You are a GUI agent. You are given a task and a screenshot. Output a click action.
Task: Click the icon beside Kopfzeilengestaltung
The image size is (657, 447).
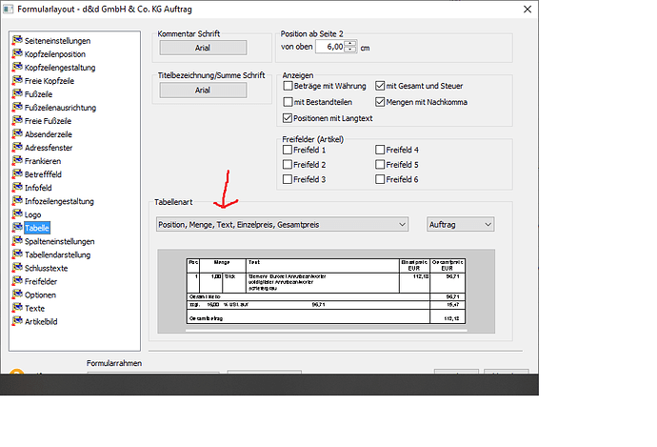[x=17, y=67]
